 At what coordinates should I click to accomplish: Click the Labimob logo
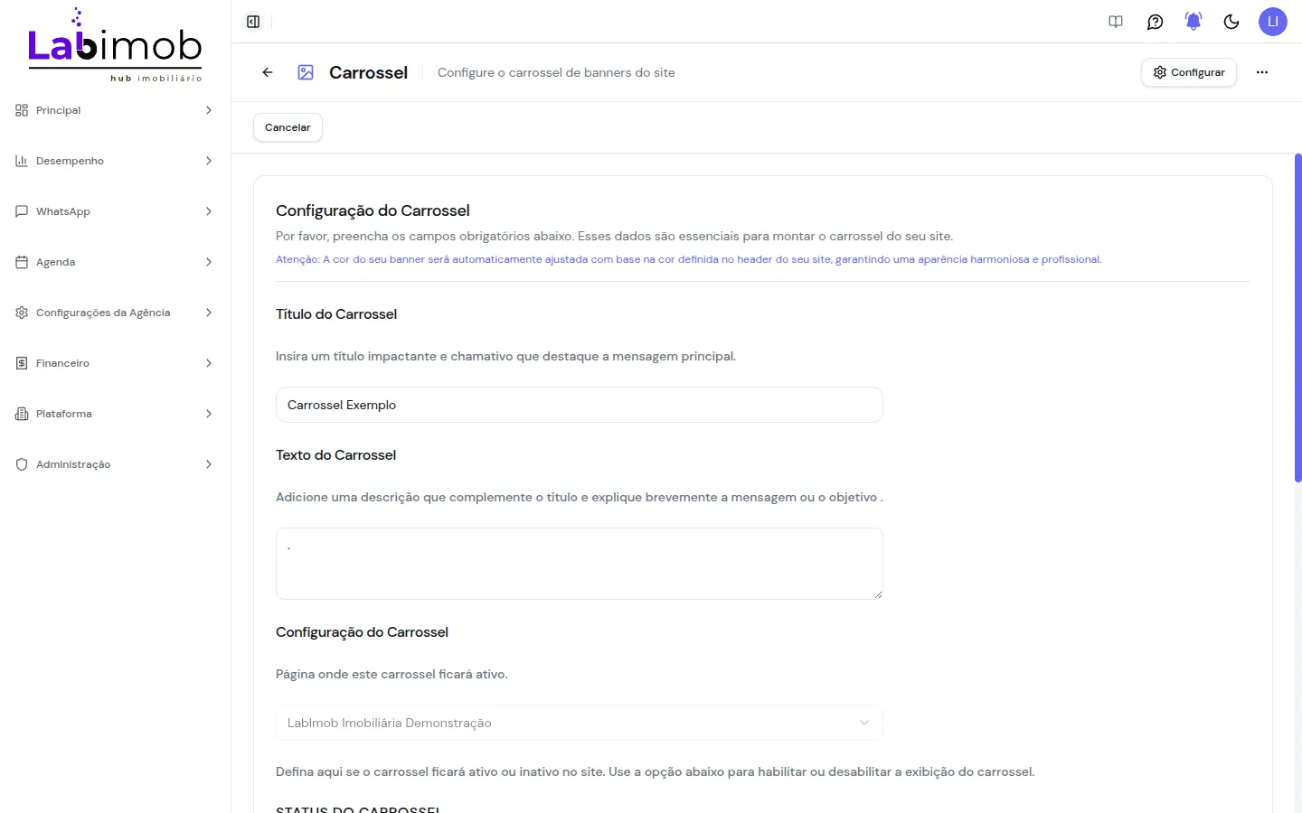click(x=115, y=45)
